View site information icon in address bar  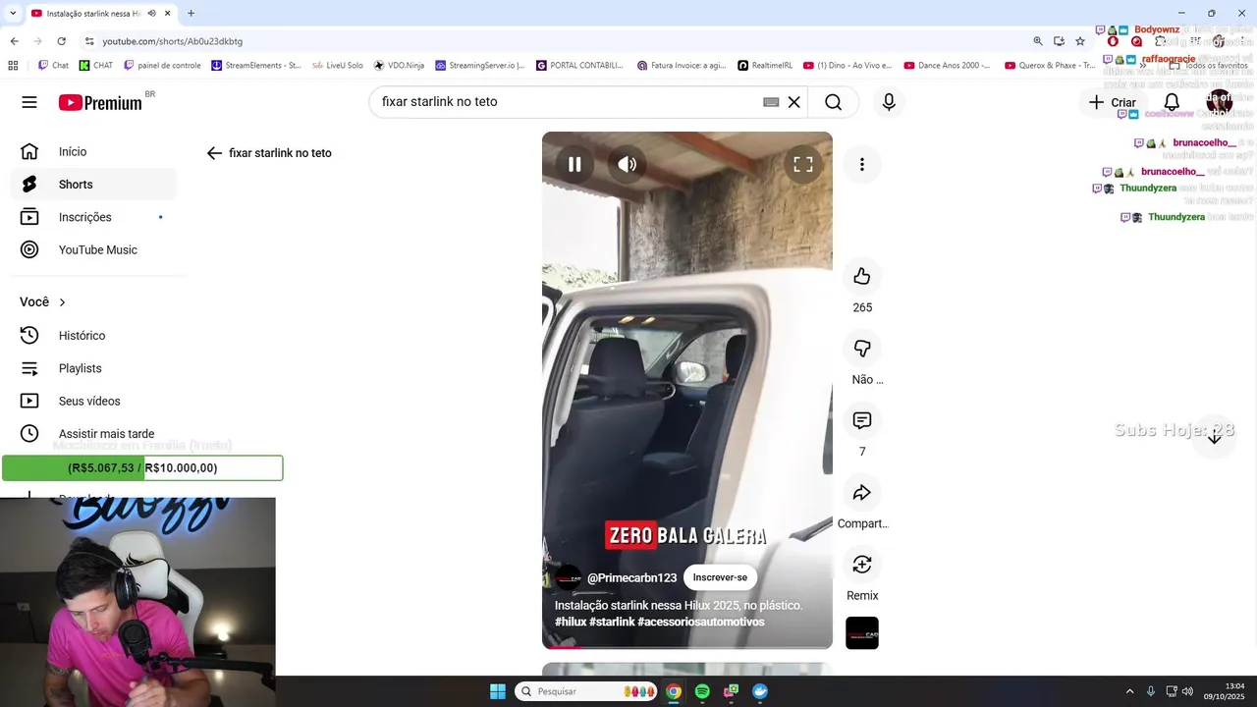[89, 41]
